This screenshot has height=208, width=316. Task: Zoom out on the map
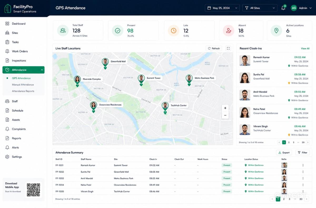(225, 115)
